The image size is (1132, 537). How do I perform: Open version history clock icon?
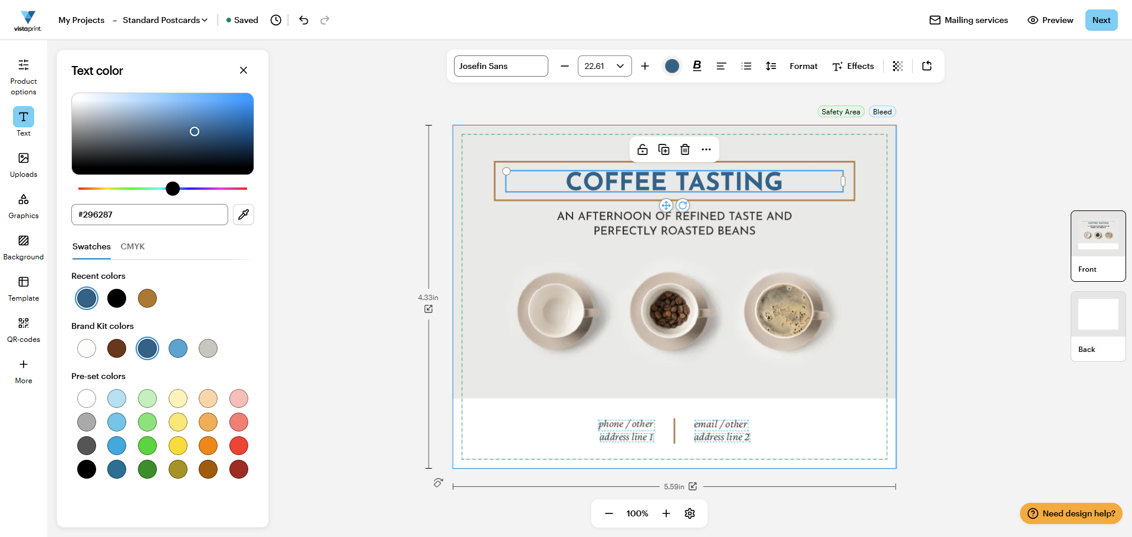click(276, 20)
